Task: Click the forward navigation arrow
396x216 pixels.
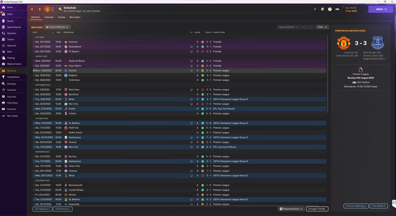Action: [40, 9]
